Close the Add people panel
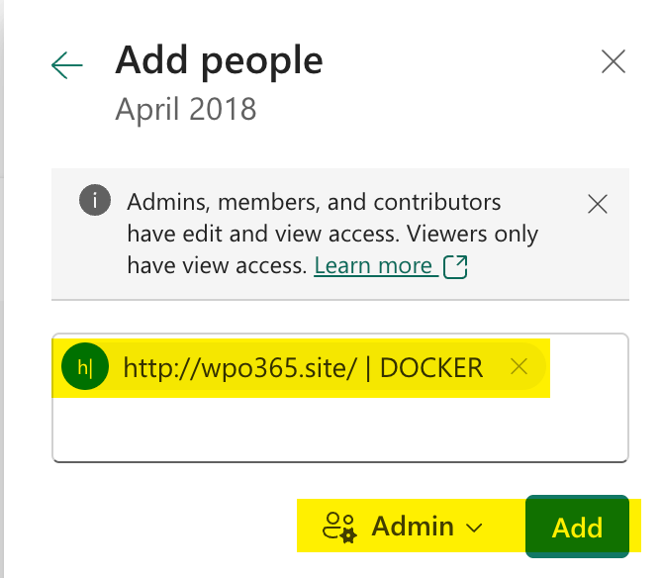 614,62
